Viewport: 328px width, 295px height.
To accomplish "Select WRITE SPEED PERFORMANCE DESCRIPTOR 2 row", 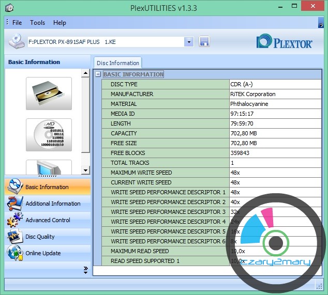I will tap(212, 202).
